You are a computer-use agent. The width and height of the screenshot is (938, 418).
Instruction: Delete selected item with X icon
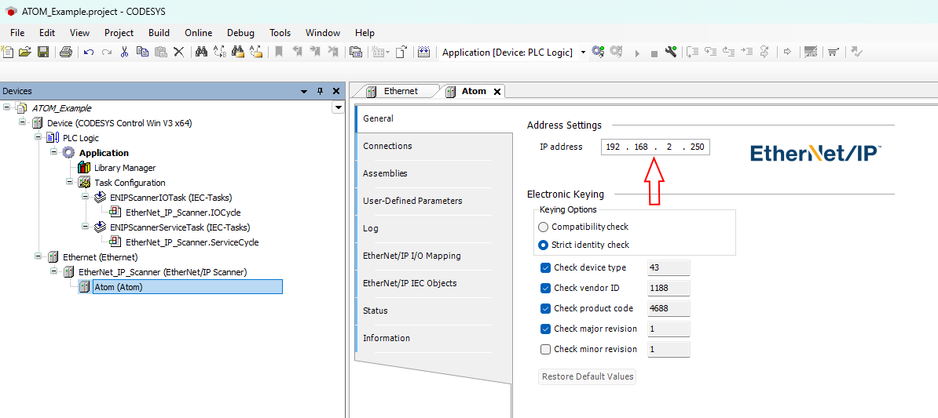pos(178,52)
